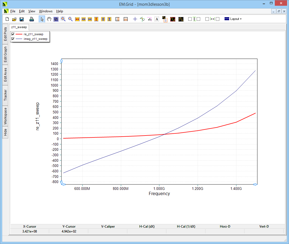Toggle the checkbox left of the vertical link icon

coord(190,19)
